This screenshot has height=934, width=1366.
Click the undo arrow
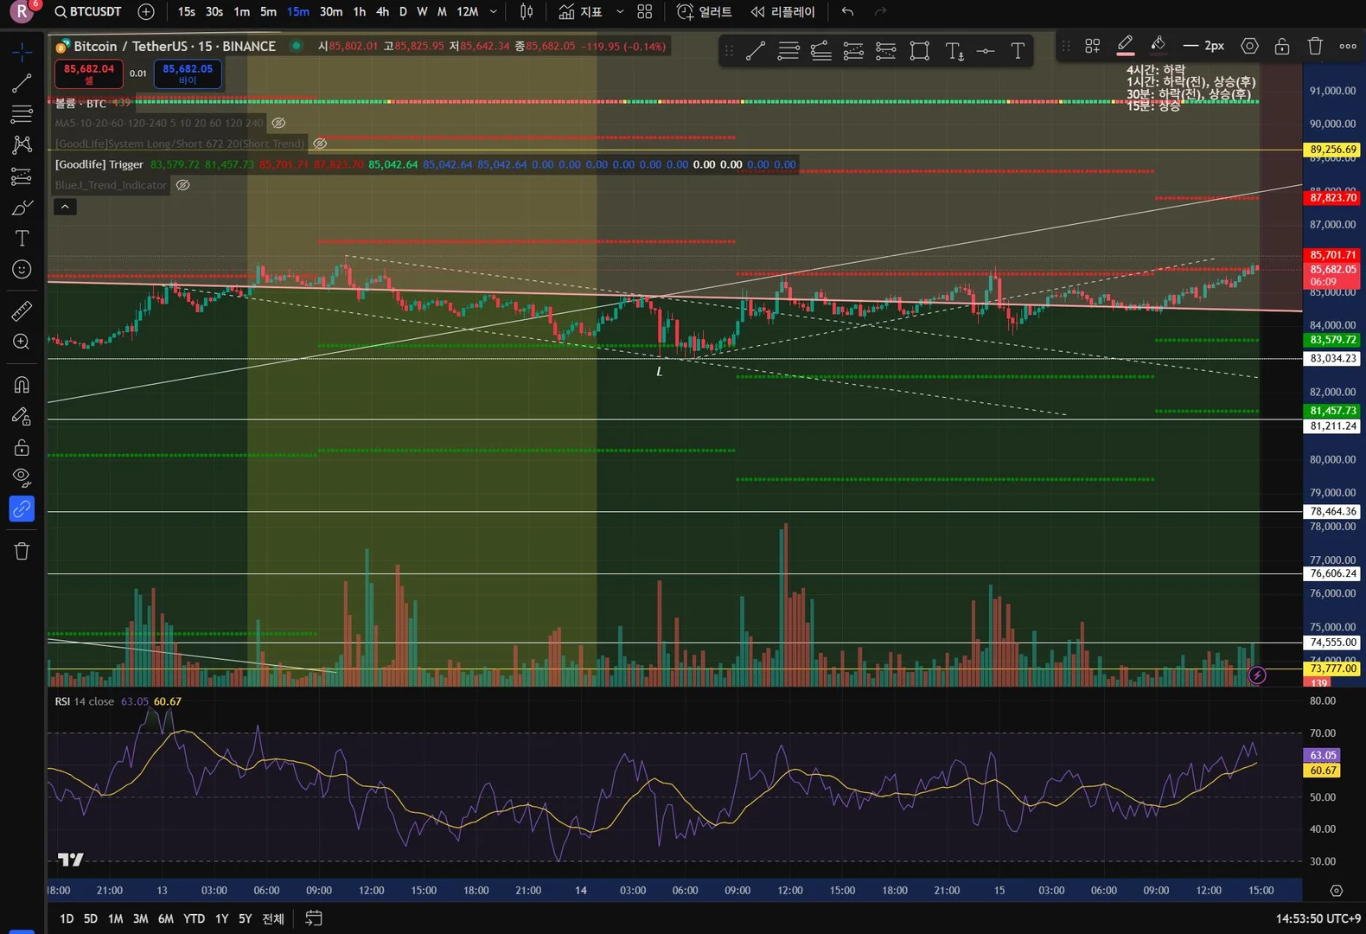pyautogui.click(x=847, y=12)
